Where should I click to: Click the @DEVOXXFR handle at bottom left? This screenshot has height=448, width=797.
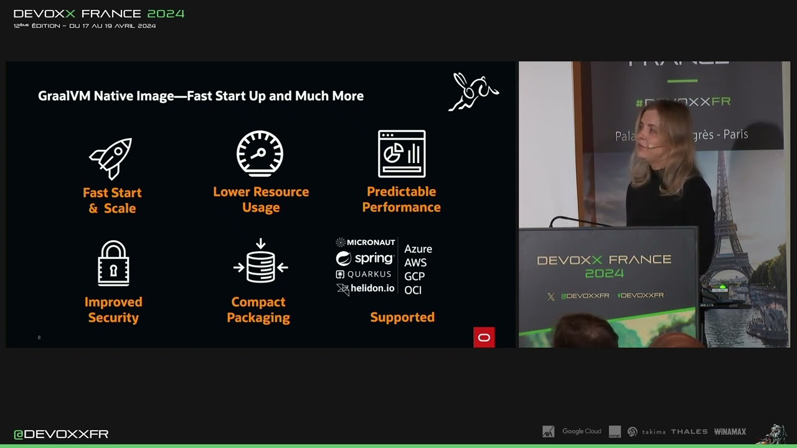point(61,434)
